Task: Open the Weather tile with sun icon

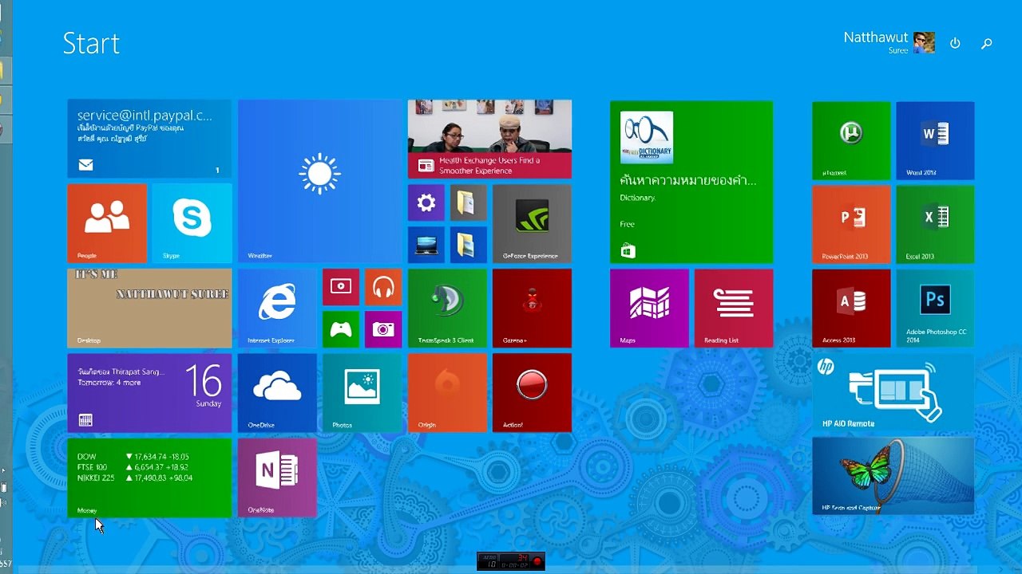Action: click(319, 181)
